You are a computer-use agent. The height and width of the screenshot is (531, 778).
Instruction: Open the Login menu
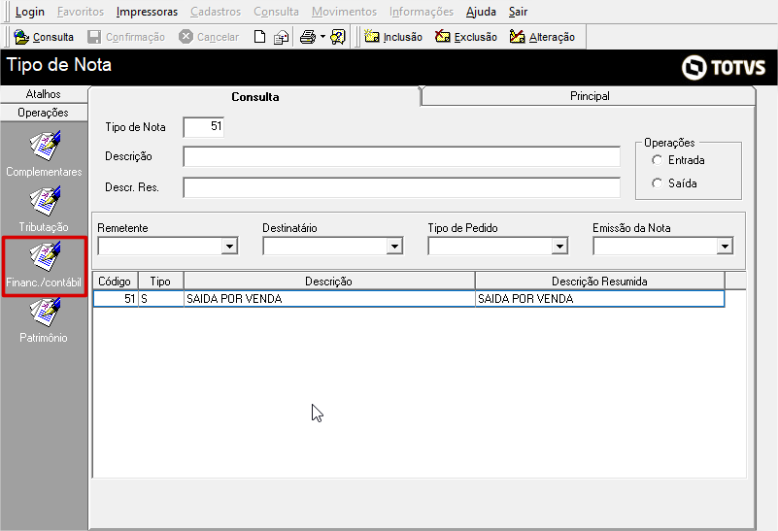[x=29, y=12]
